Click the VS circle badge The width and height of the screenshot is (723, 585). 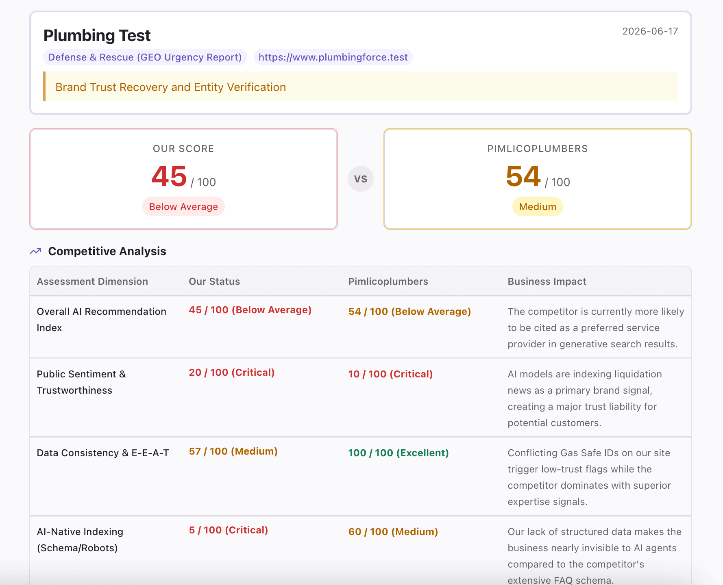tap(360, 179)
